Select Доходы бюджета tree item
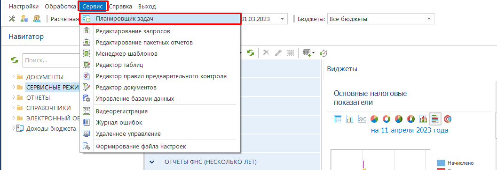Screen dimensions: 497x170 coord(51,128)
